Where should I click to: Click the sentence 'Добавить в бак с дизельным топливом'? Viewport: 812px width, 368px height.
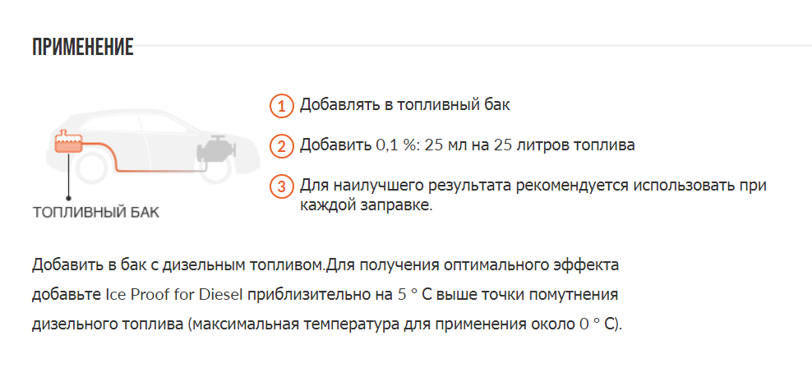[178, 265]
